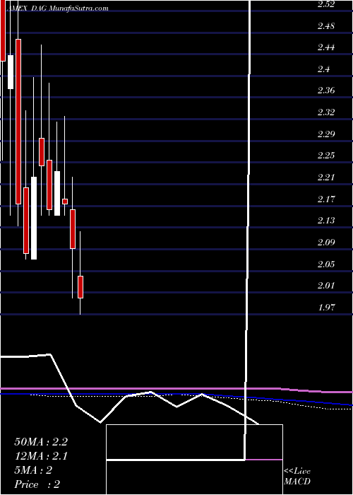Click the 2.48 price axis label
353x495 pixels.
point(326,25)
